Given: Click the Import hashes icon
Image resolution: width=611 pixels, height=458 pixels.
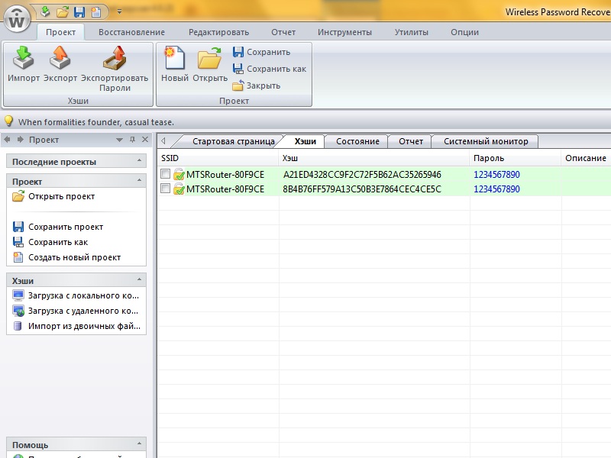Looking at the screenshot, I should 23,60.
